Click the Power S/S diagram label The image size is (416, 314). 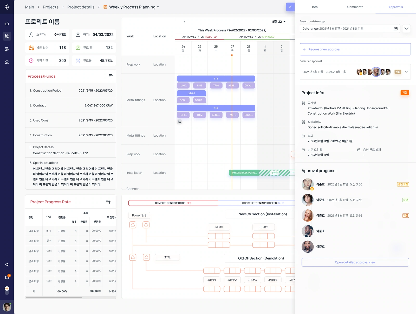[x=139, y=215]
